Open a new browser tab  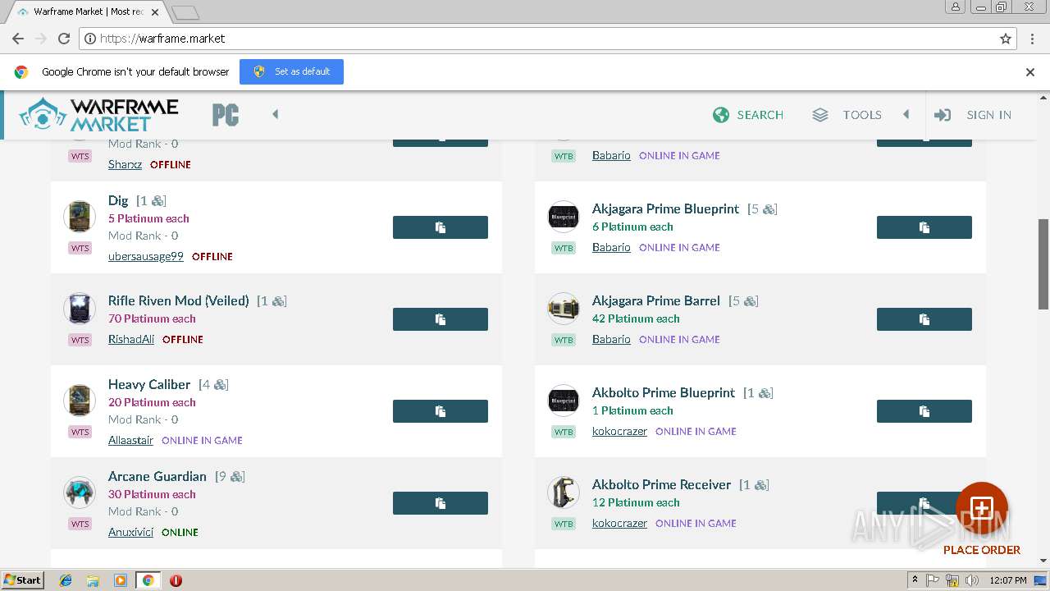tap(185, 12)
